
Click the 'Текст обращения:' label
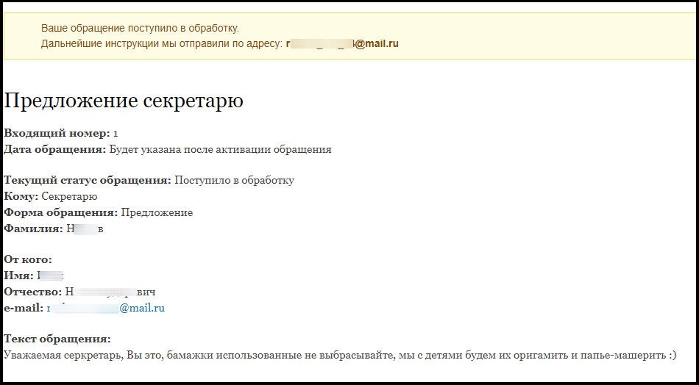57,339
